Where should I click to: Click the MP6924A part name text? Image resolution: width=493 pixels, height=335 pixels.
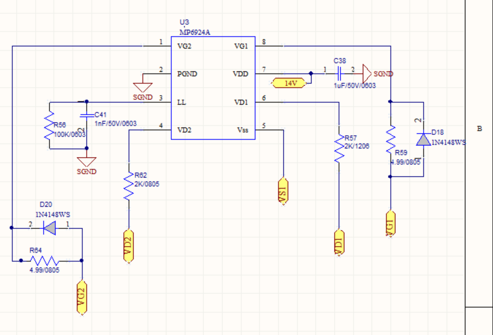pos(194,32)
